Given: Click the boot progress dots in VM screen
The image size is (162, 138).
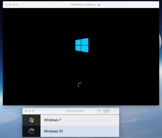Looking at the screenshot, I should point(79,85).
